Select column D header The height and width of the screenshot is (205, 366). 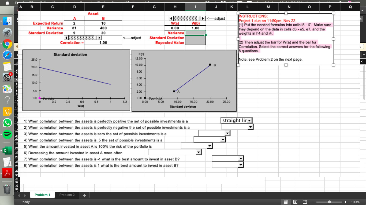[74, 7]
